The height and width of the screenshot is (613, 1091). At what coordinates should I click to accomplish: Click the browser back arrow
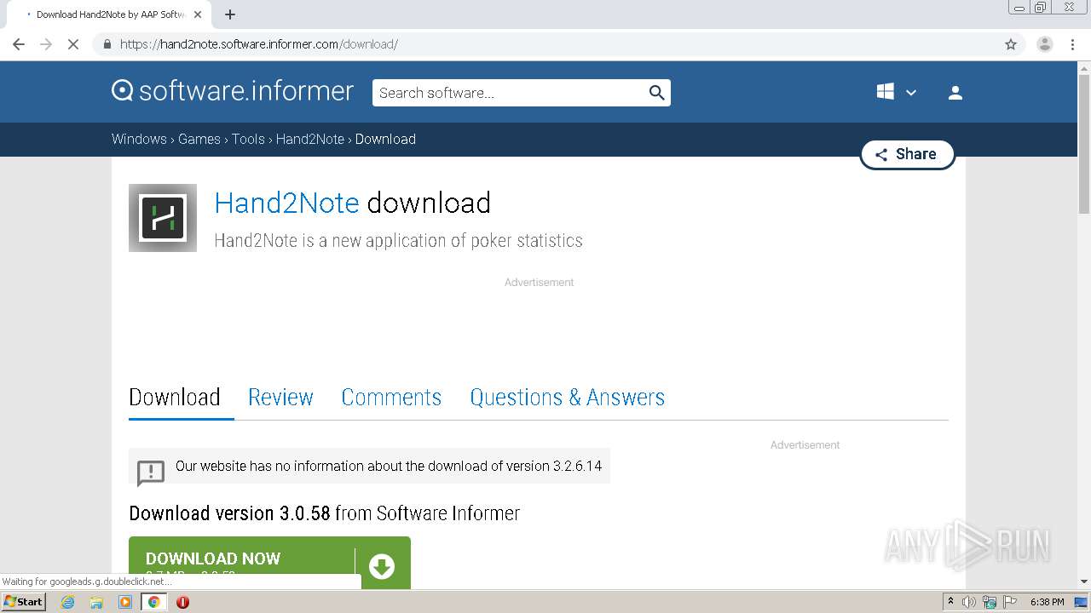click(19, 44)
